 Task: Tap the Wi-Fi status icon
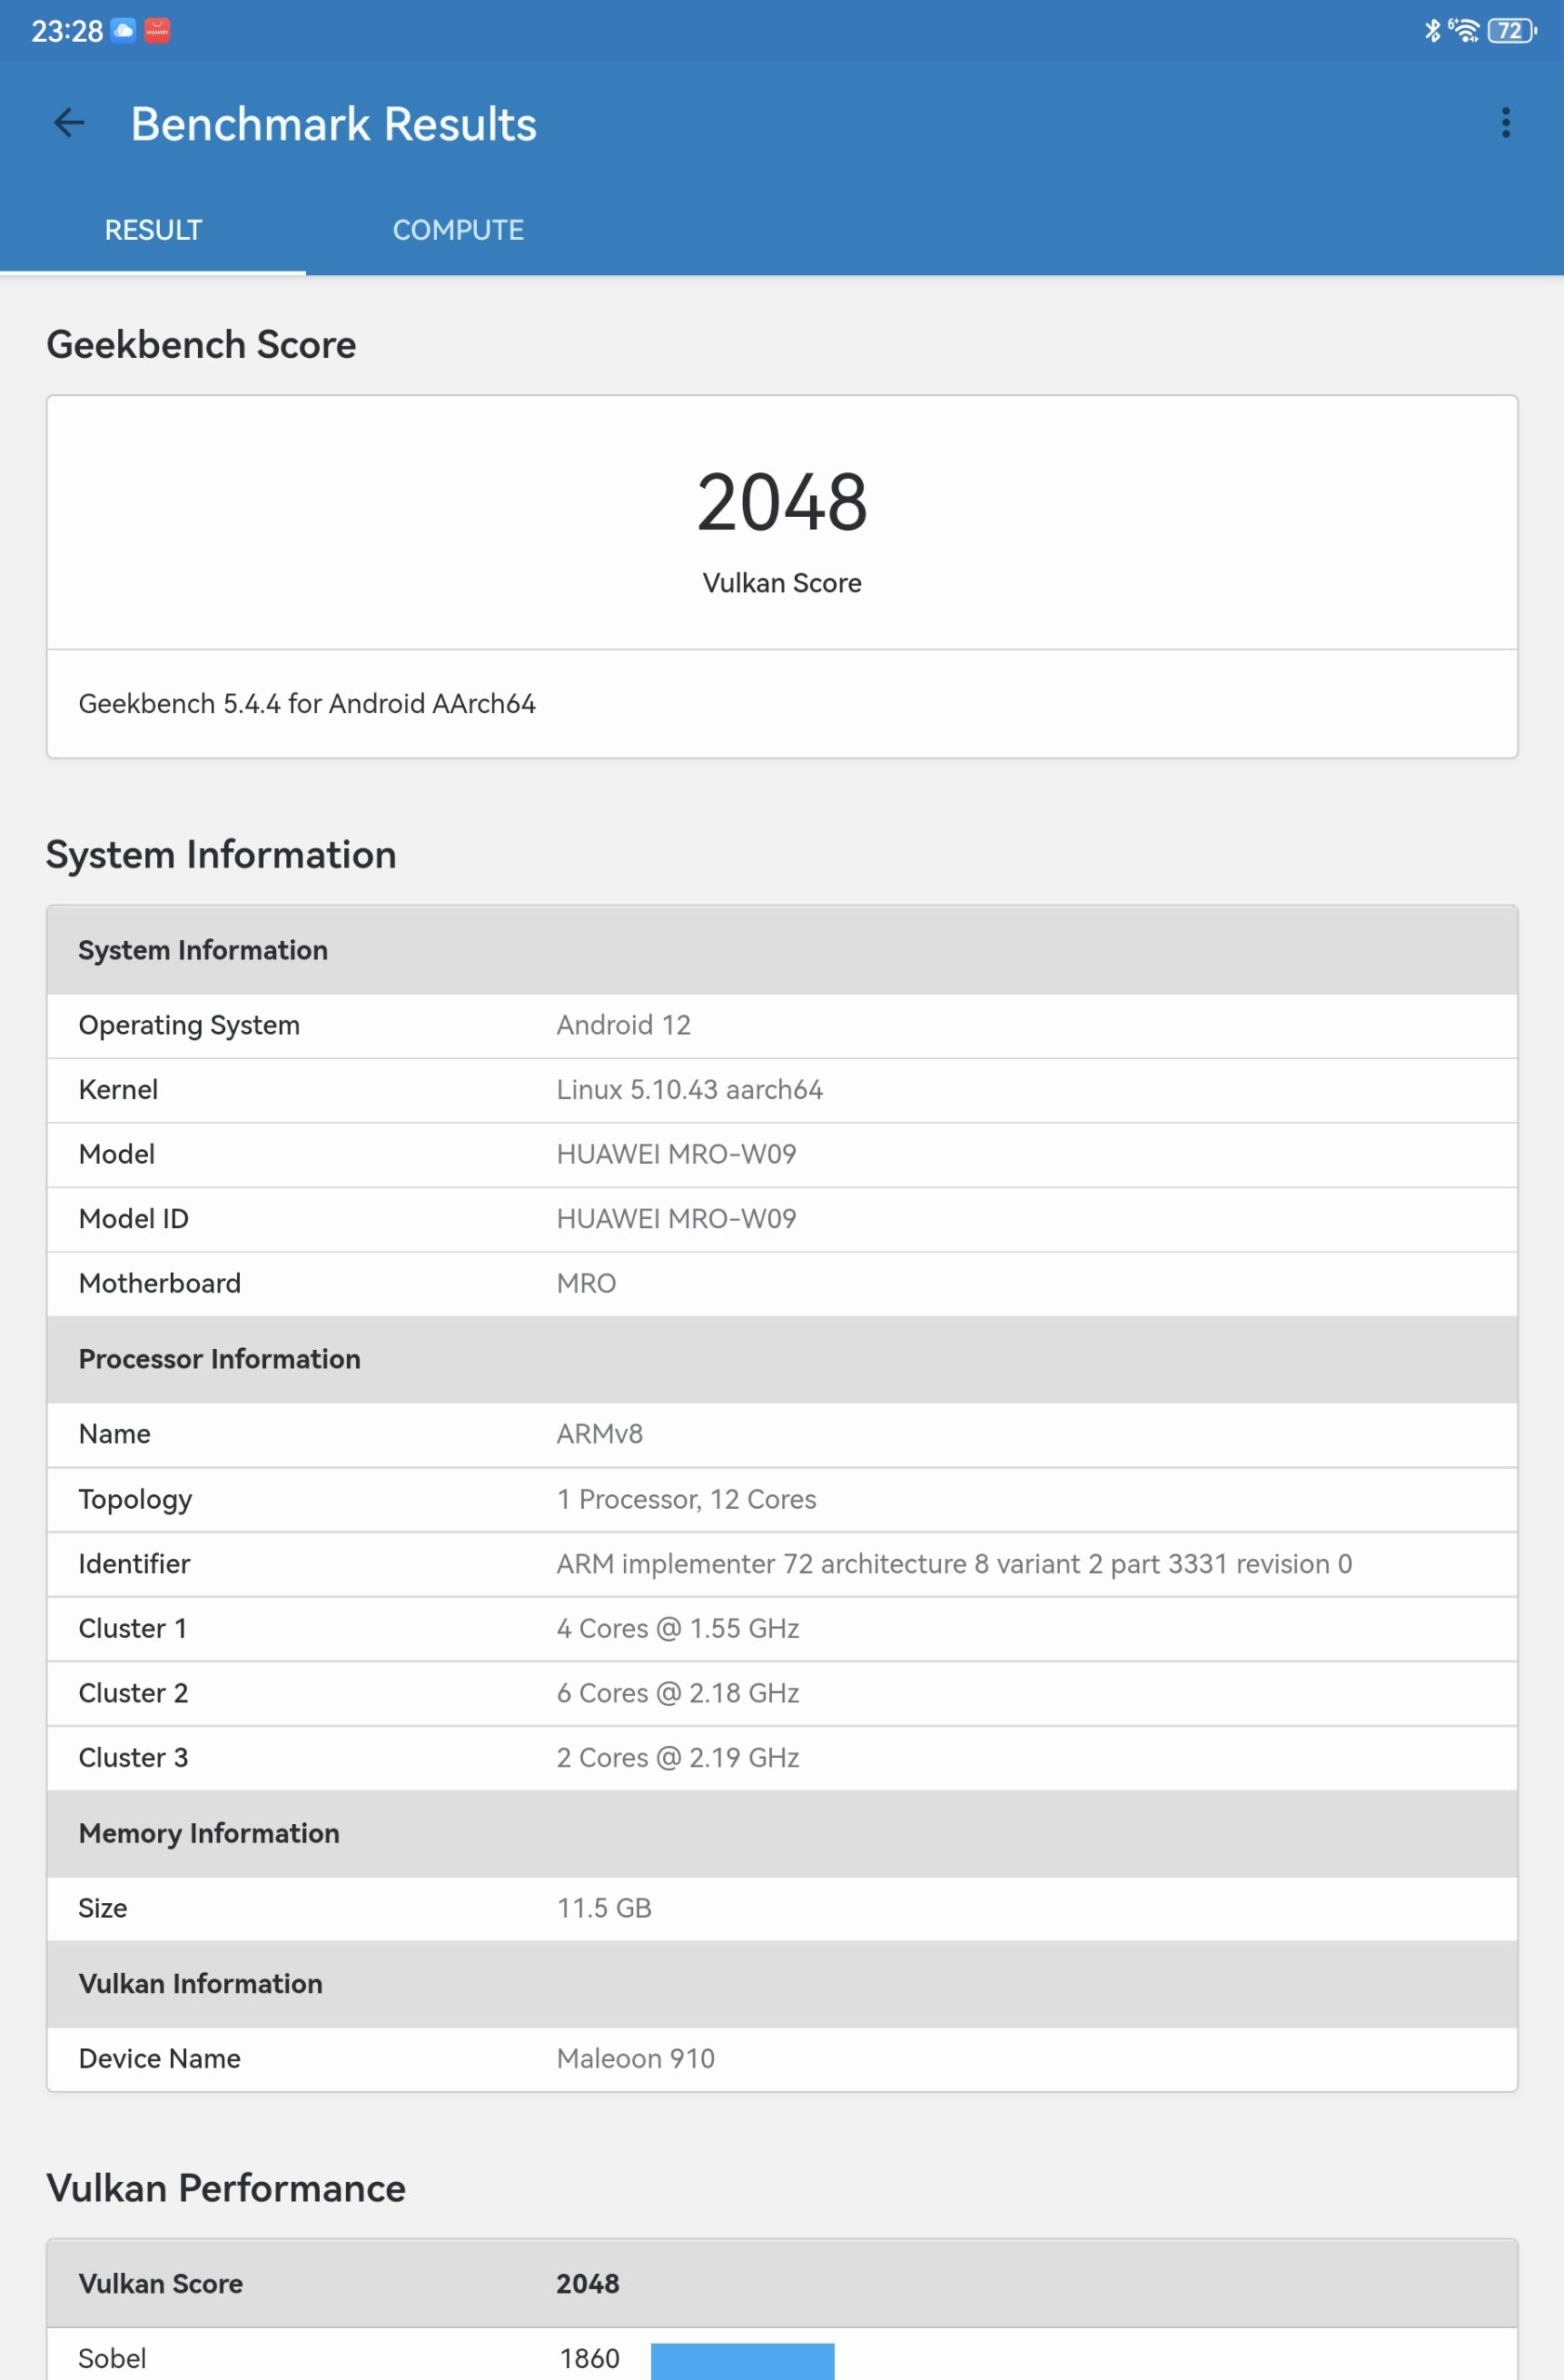tap(1464, 31)
